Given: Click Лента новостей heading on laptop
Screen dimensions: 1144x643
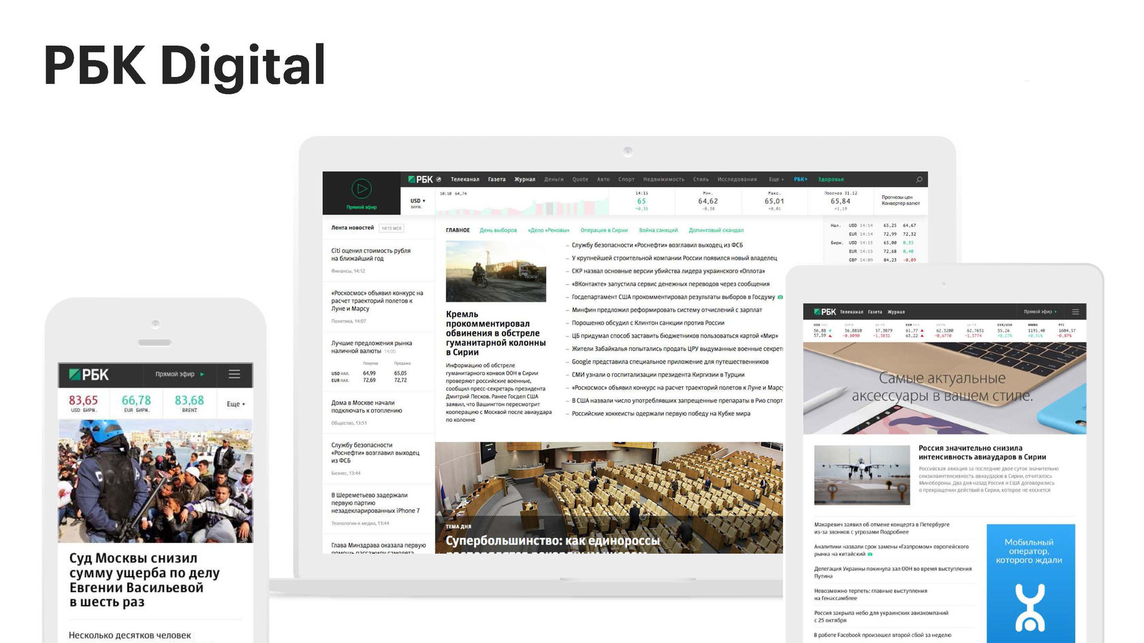Looking at the screenshot, I should click(x=353, y=228).
